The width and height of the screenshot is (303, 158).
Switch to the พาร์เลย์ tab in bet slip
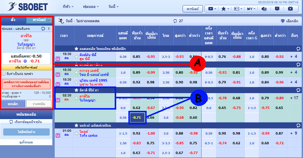coord(39,20)
